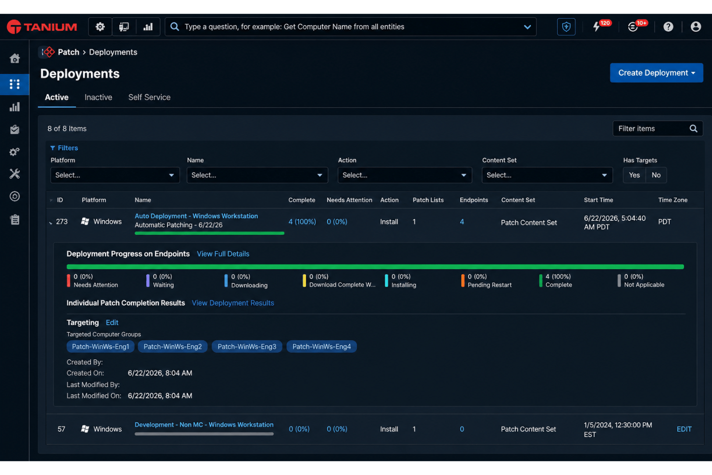Click View Full Details link
The width and height of the screenshot is (712, 475).
point(223,254)
